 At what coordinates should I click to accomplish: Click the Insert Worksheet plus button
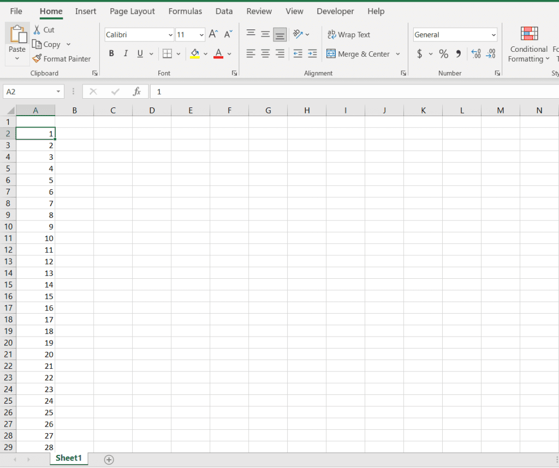[109, 460]
